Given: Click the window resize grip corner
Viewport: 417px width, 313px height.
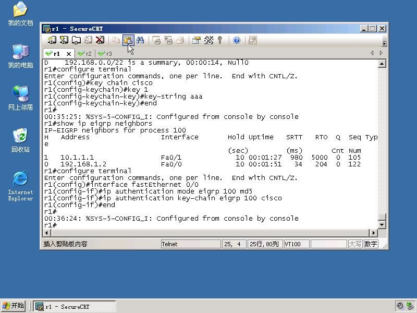Looking at the screenshot, I should tap(384, 246).
